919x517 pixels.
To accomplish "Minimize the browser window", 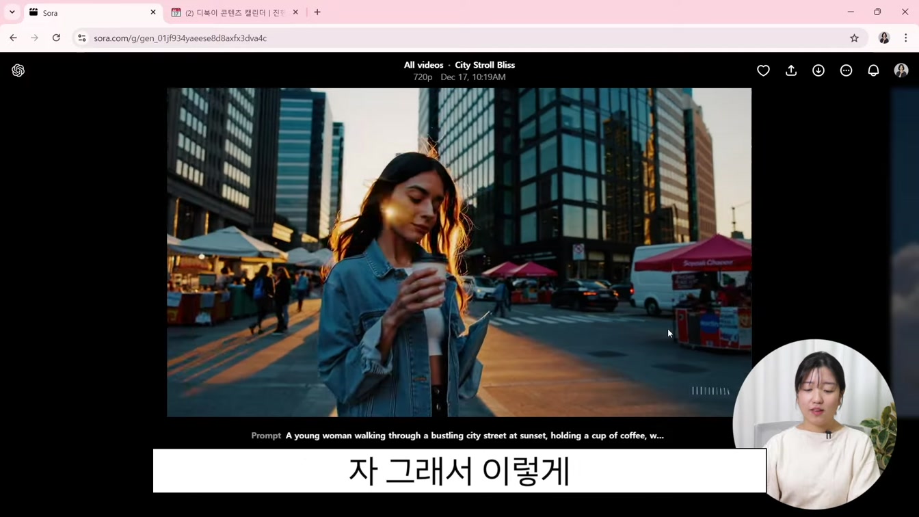I will 851,12.
